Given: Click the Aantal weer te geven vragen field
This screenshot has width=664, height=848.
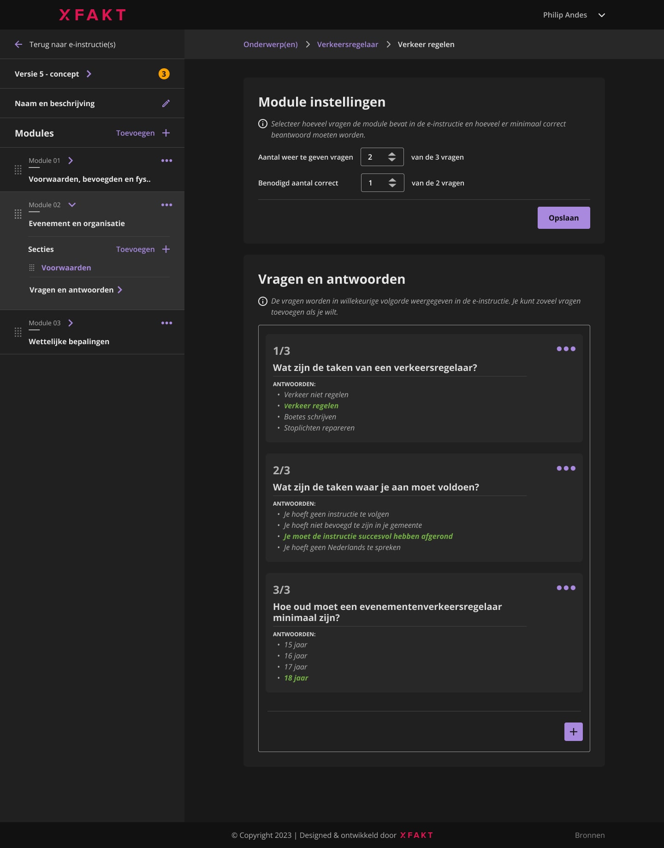Looking at the screenshot, I should click(x=382, y=157).
